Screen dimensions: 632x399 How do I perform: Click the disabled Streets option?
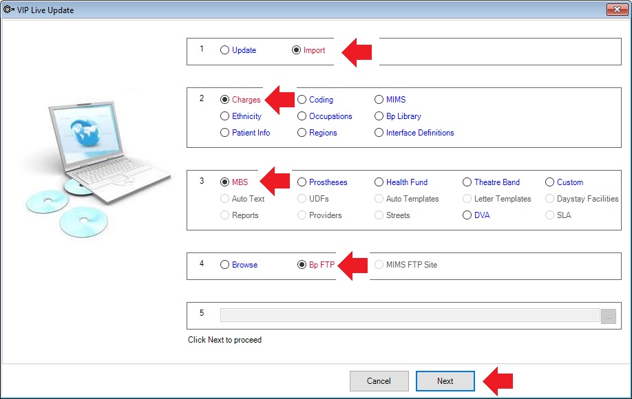[x=392, y=215]
